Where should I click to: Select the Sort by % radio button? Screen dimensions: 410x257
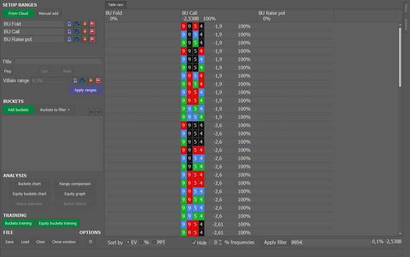[141, 242]
